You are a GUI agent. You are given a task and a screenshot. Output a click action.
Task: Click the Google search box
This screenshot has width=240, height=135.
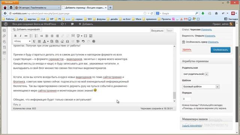[x=177, y=13]
